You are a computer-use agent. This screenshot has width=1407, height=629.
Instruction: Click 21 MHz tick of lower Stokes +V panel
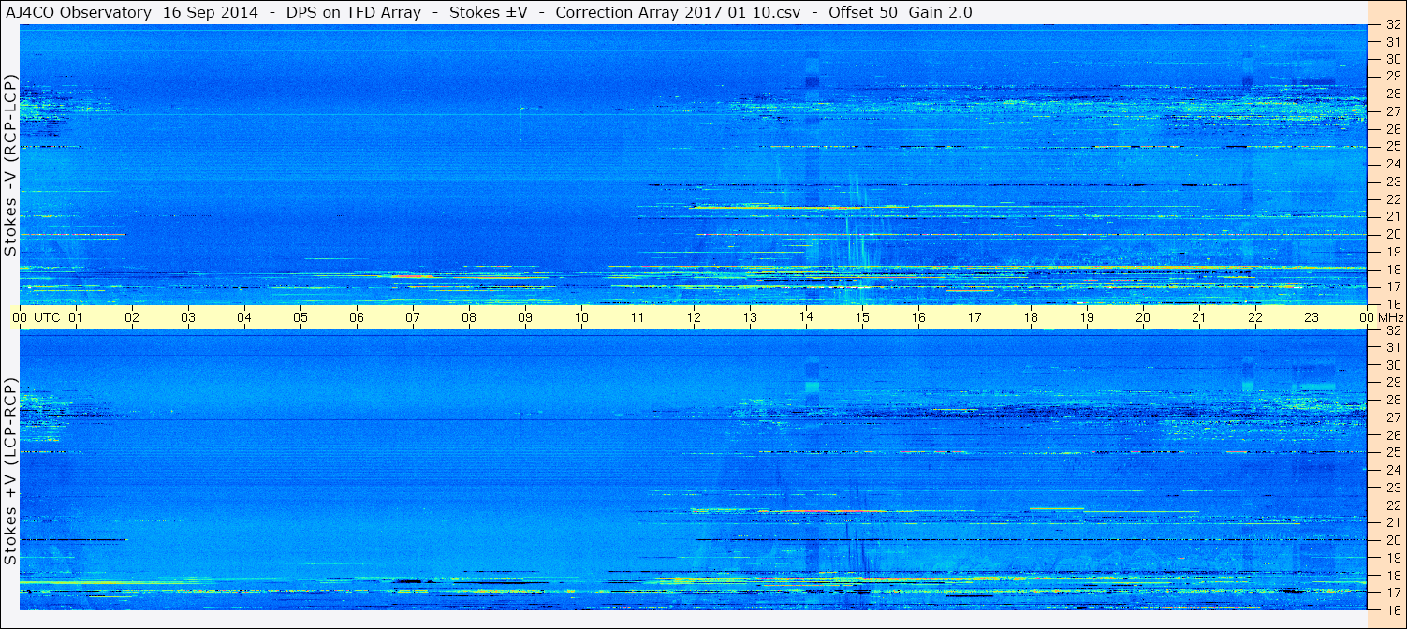point(1392,522)
